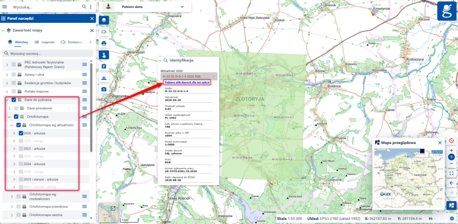Close the Zawartość mapy section
Viewport: 458px width, 224px height.
tap(92, 30)
